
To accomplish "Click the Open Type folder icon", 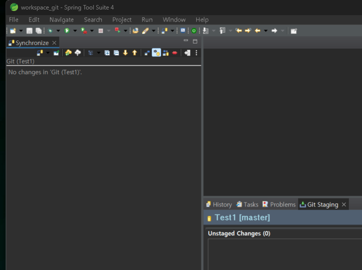I will point(136,30).
